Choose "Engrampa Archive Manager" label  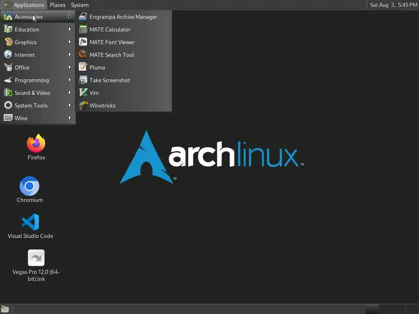click(123, 17)
